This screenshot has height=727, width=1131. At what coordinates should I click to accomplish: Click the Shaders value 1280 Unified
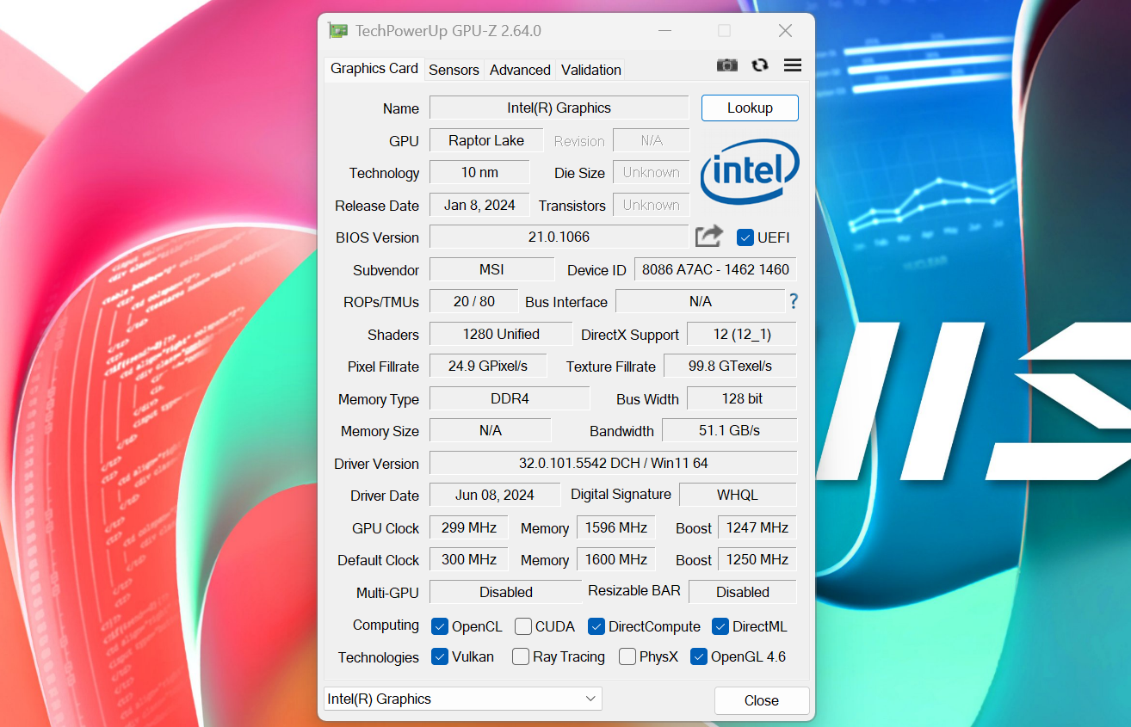[501, 334]
